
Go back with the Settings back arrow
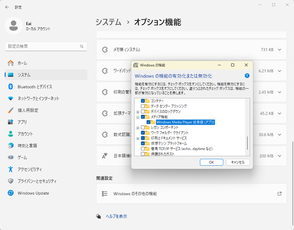pos(7,7)
